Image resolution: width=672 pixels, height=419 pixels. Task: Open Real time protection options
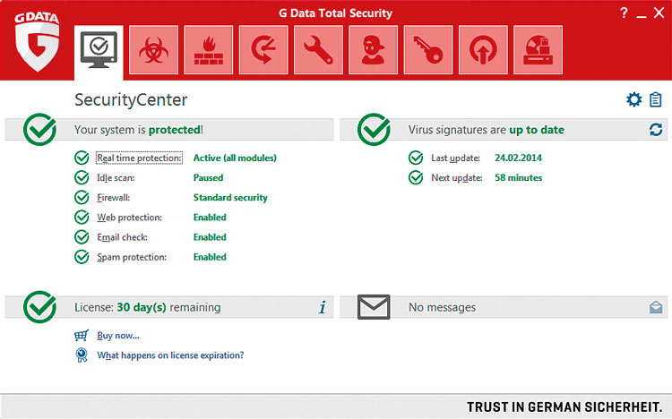pyautogui.click(x=139, y=158)
